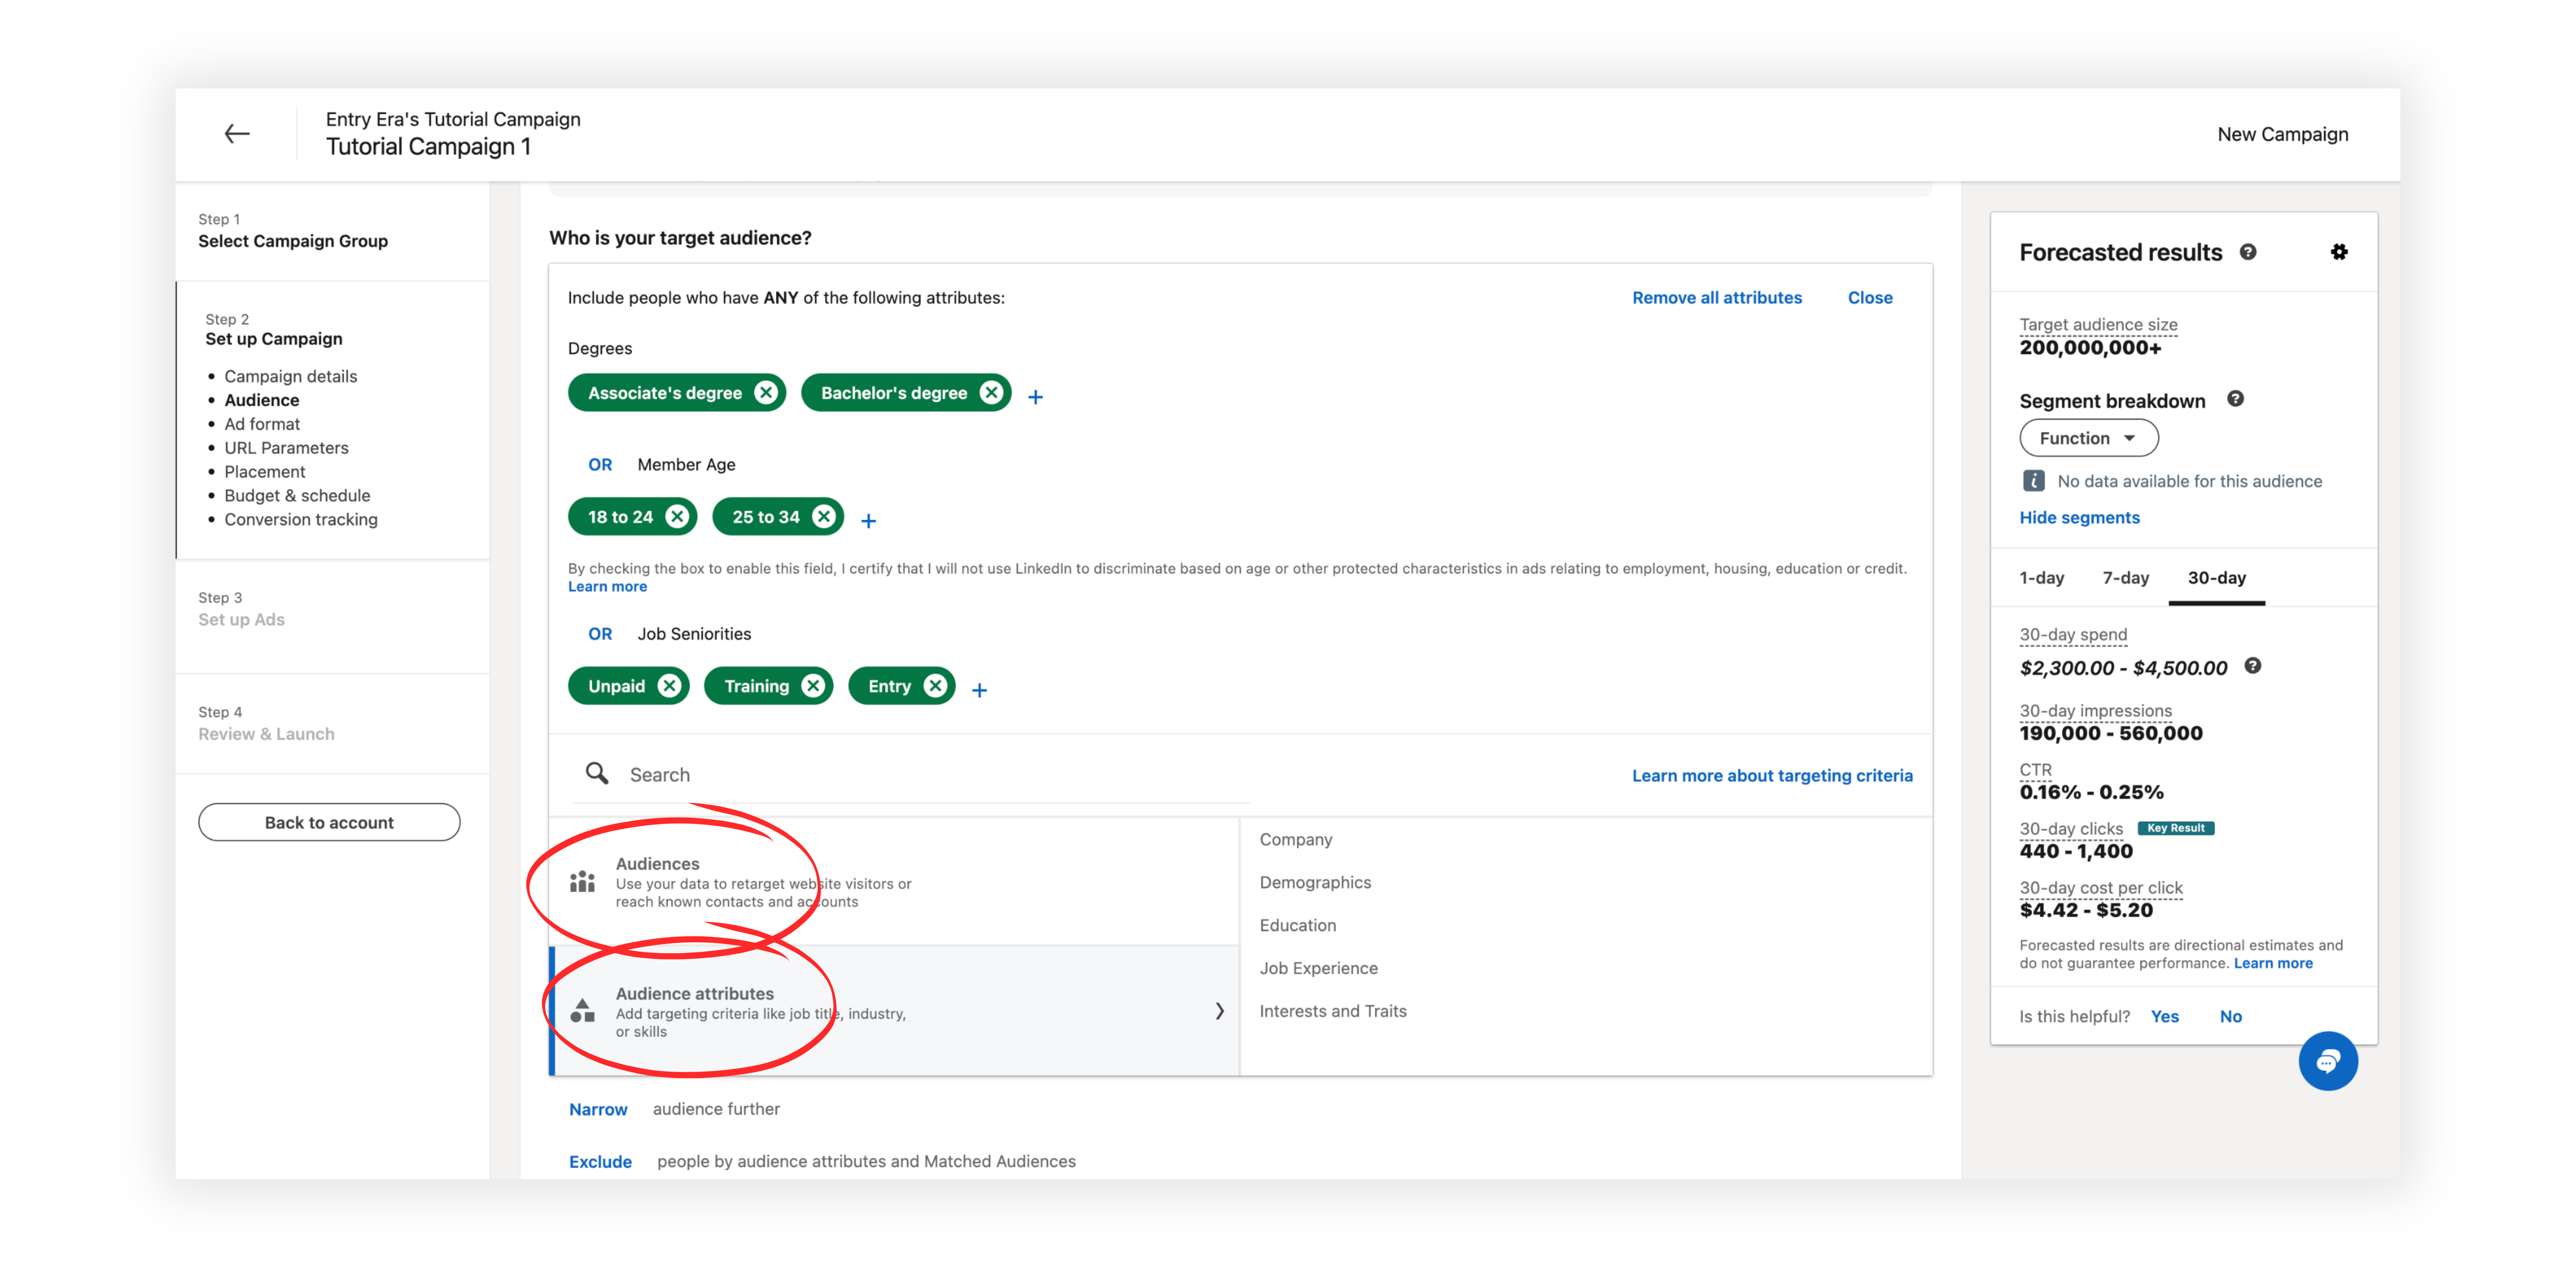Click the 30-day impressions label
2576x1268 pixels.
click(x=2095, y=710)
